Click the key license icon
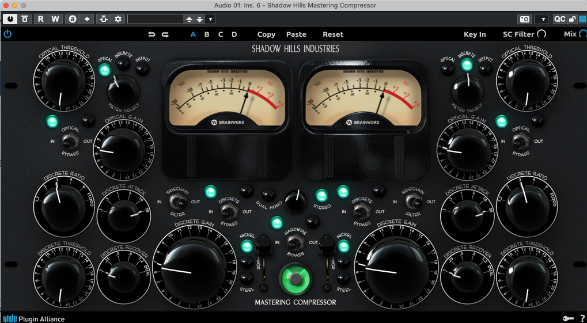Viewport: 587px width, 323px height. [568, 318]
